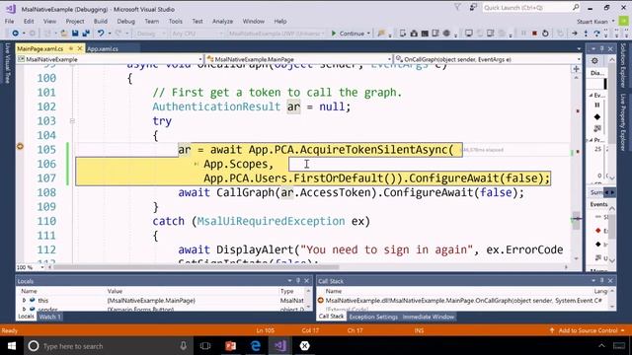The image size is (632, 355).
Task: Click the Break All pause icon
Action: pyautogui.click(x=523, y=34)
